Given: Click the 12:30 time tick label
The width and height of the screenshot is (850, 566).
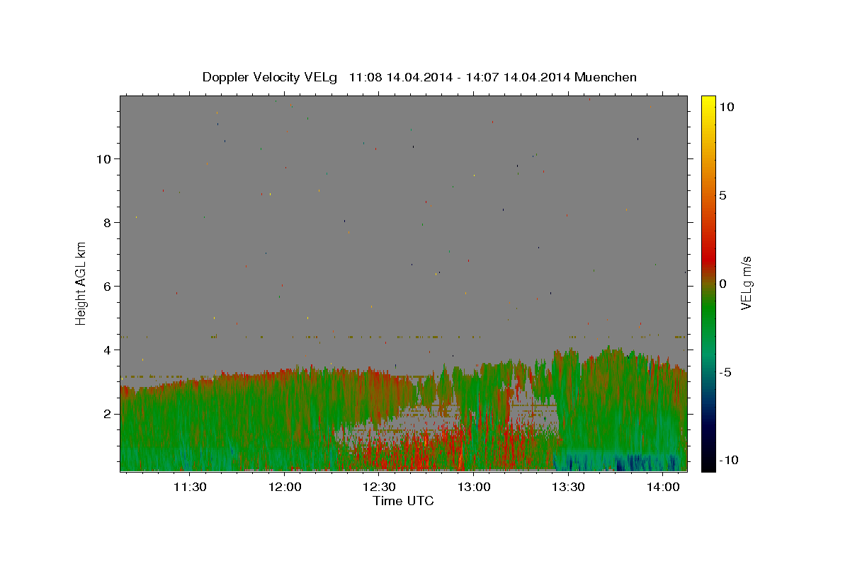Looking at the screenshot, I should tap(379, 487).
